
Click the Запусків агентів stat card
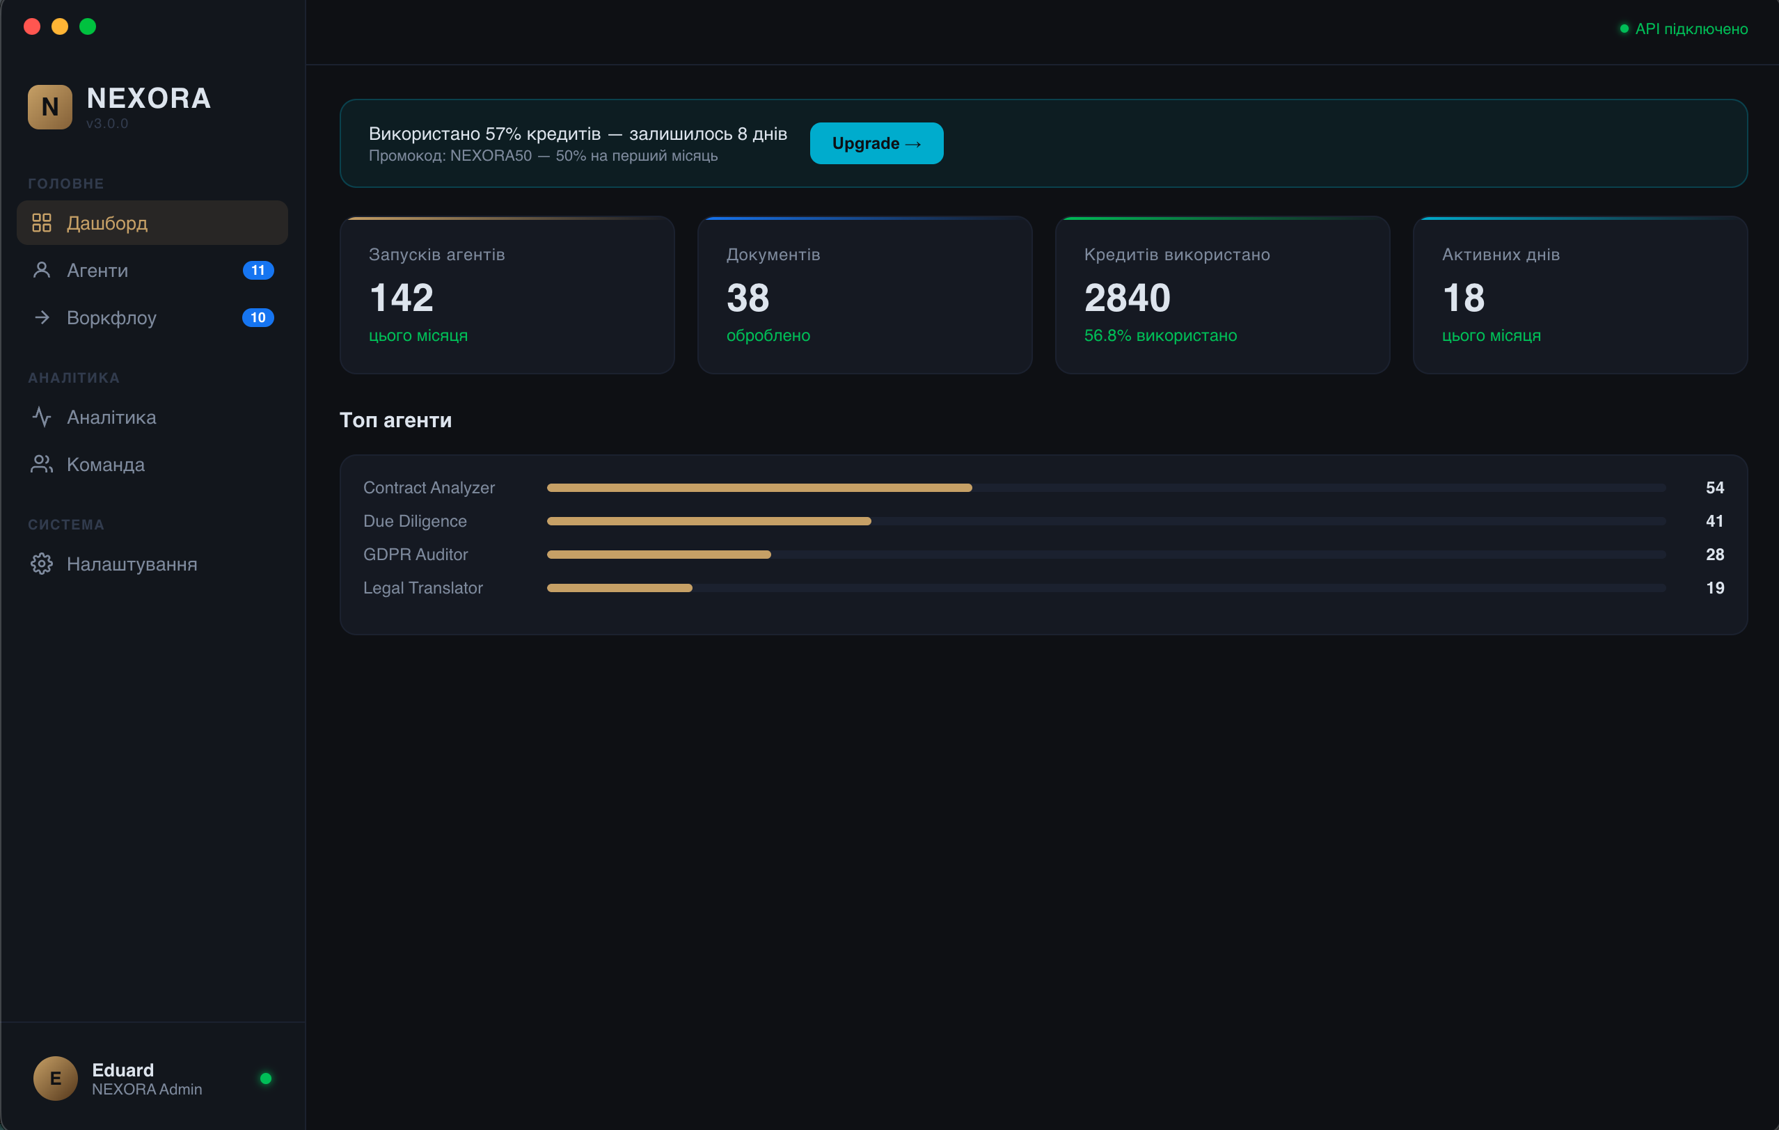(x=507, y=296)
